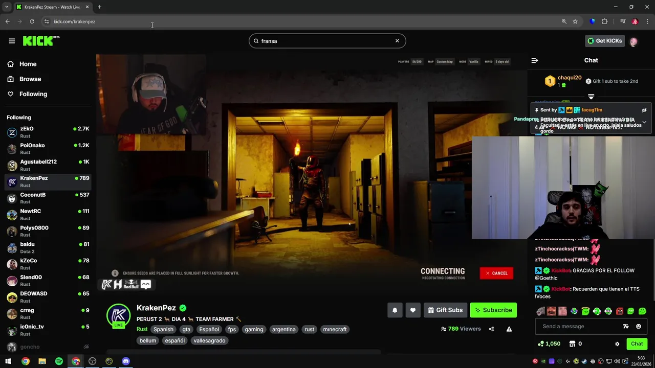655x368 pixels.
Task: Click the in-game CANCEL connection button
Action: [496, 273]
